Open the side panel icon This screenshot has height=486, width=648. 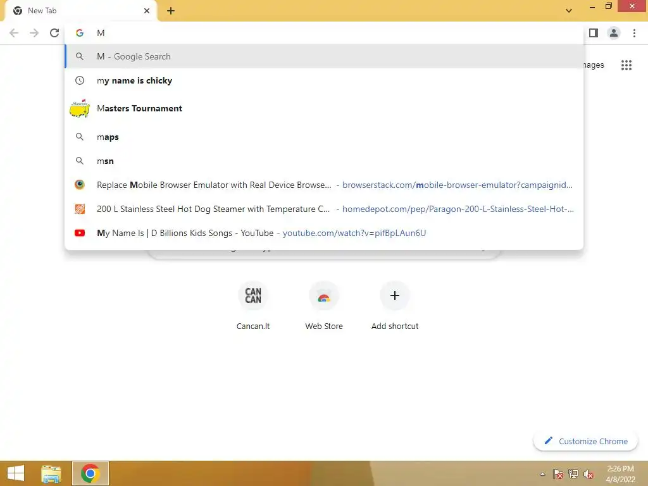[594, 33]
